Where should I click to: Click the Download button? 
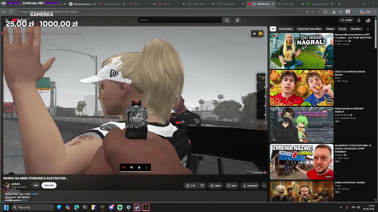250,185
